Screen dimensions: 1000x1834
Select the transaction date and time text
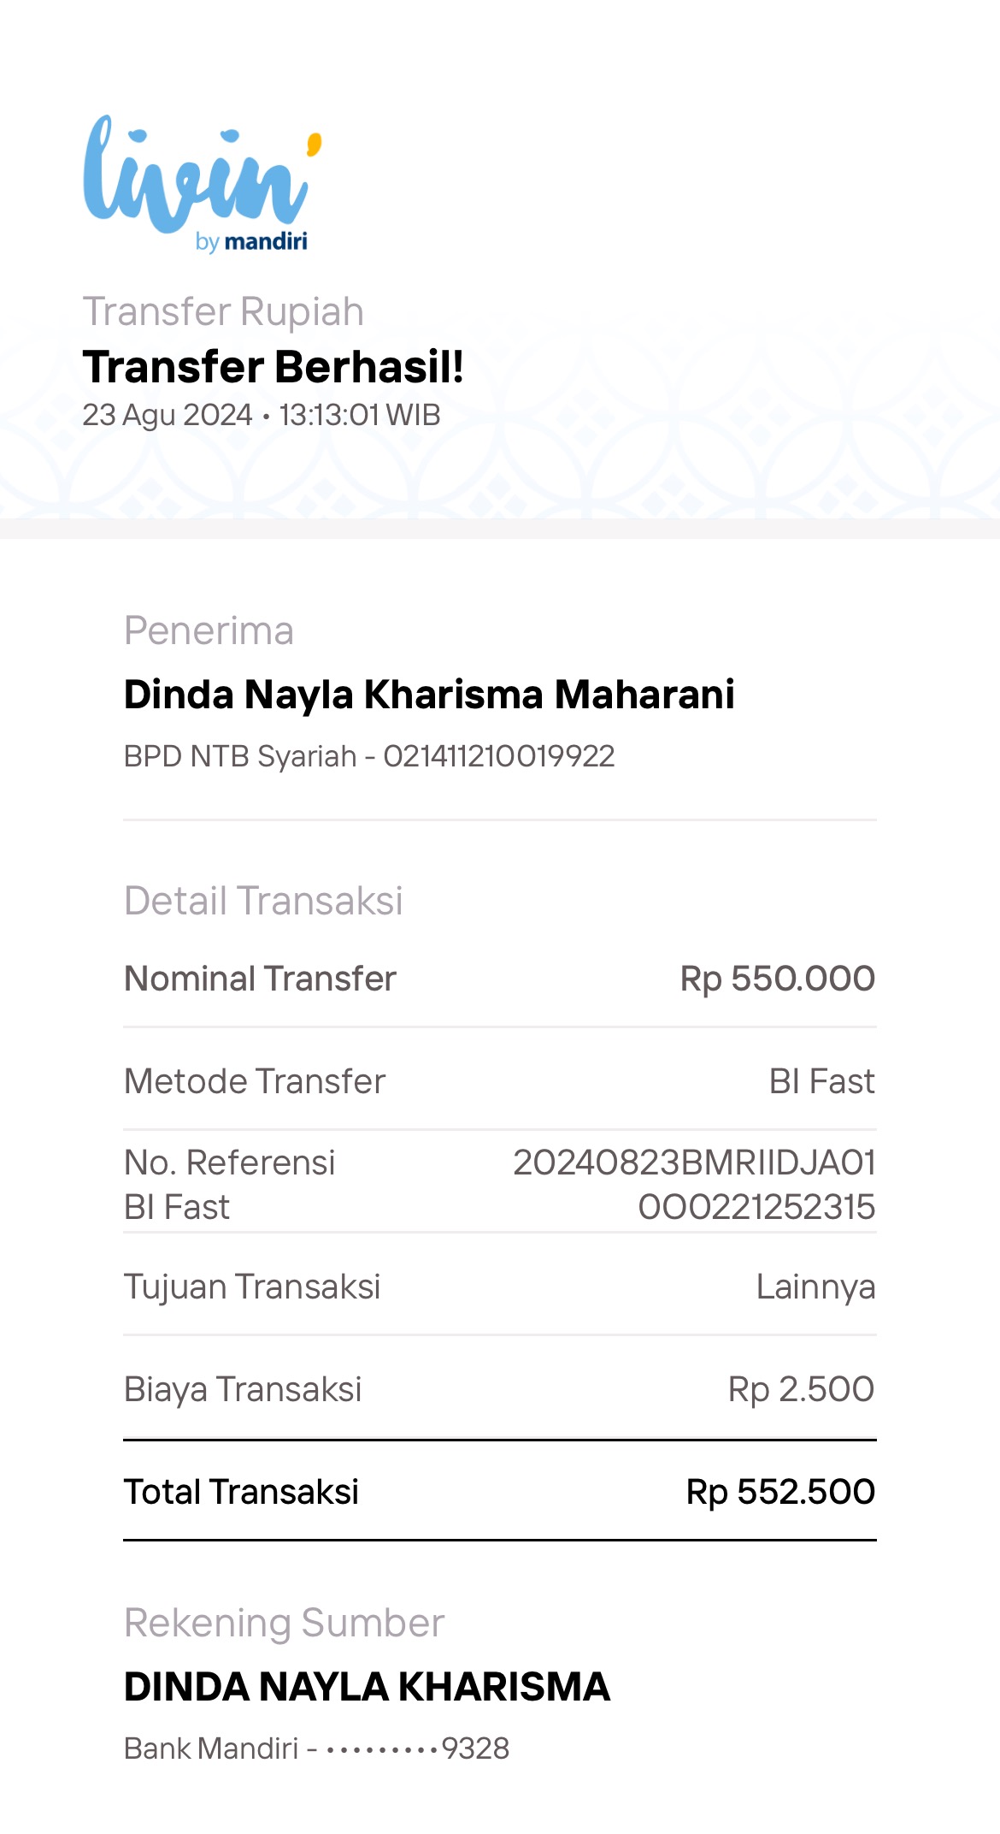pyautogui.click(x=261, y=415)
